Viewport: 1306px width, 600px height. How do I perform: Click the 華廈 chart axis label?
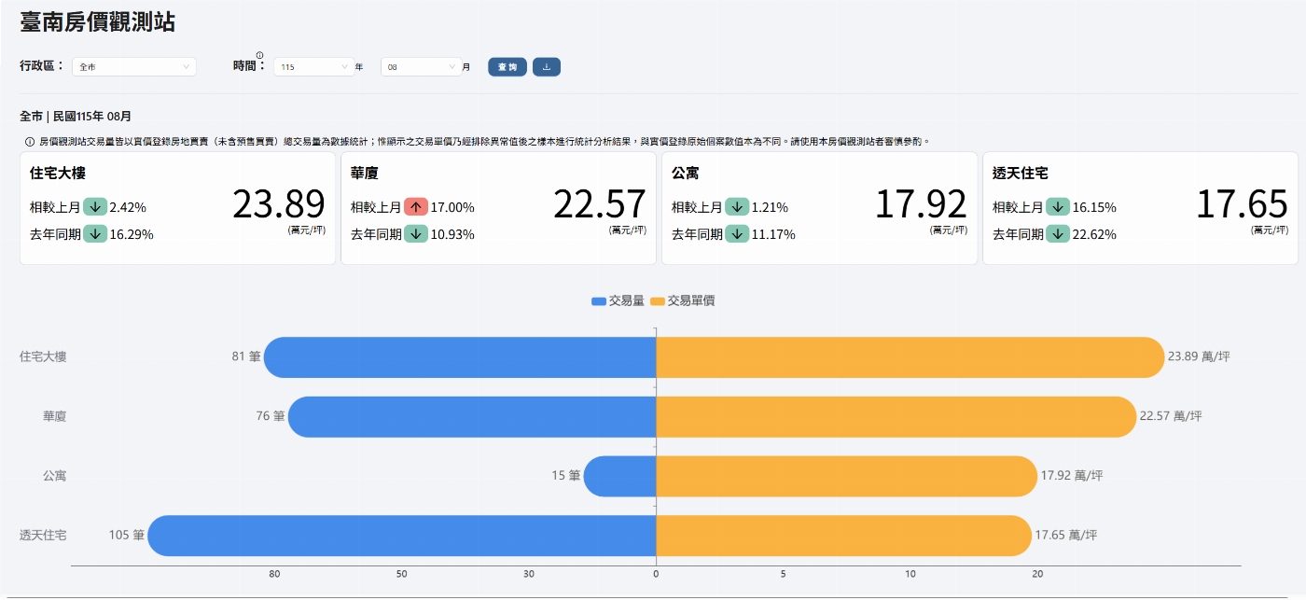click(x=54, y=416)
